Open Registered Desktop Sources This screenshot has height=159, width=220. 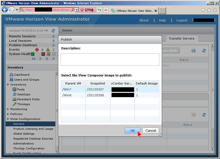[x=33, y=138]
